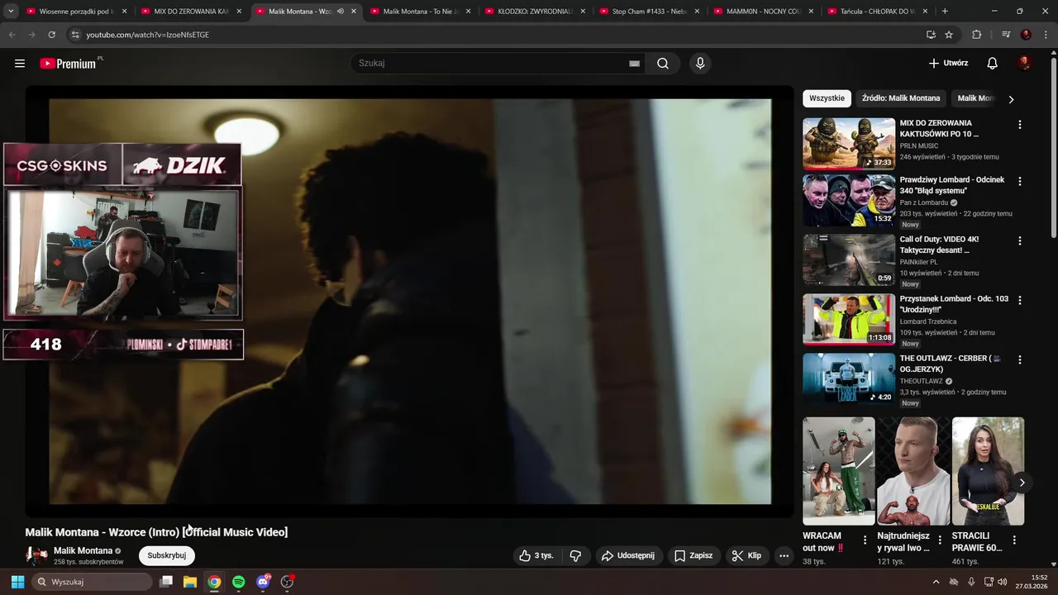This screenshot has height=595, width=1058.
Task: Open the Windows Start menu
Action: pyautogui.click(x=17, y=582)
